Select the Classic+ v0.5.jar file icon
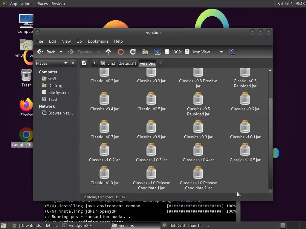 [x=151, y=98]
